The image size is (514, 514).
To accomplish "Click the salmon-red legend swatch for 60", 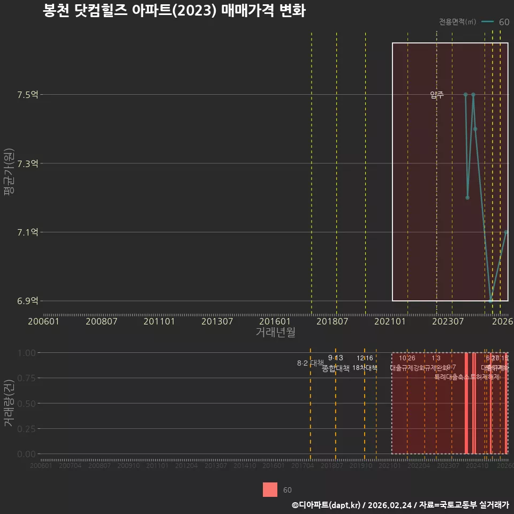I will point(270,489).
